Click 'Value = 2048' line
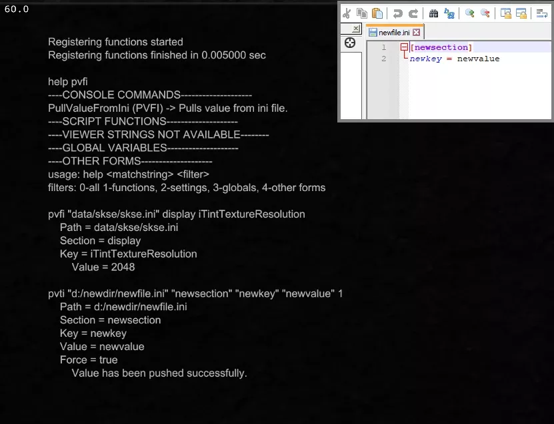Image resolution: width=554 pixels, height=424 pixels. click(103, 267)
